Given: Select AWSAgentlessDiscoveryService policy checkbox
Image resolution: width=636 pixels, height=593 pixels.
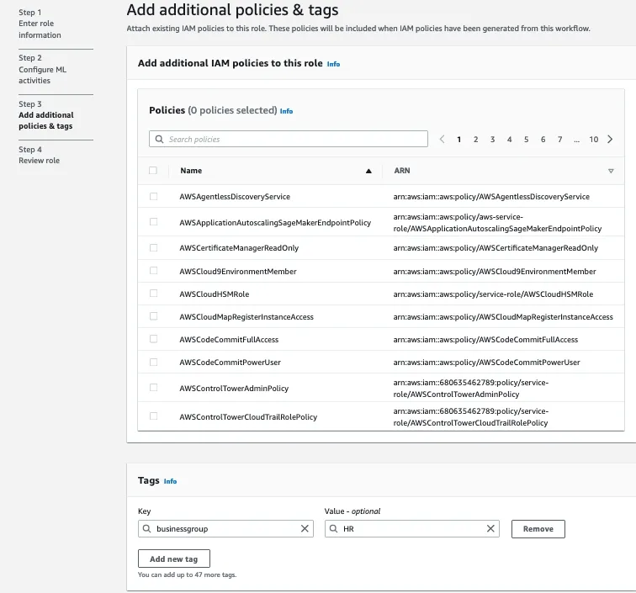Looking at the screenshot, I should pos(153,196).
